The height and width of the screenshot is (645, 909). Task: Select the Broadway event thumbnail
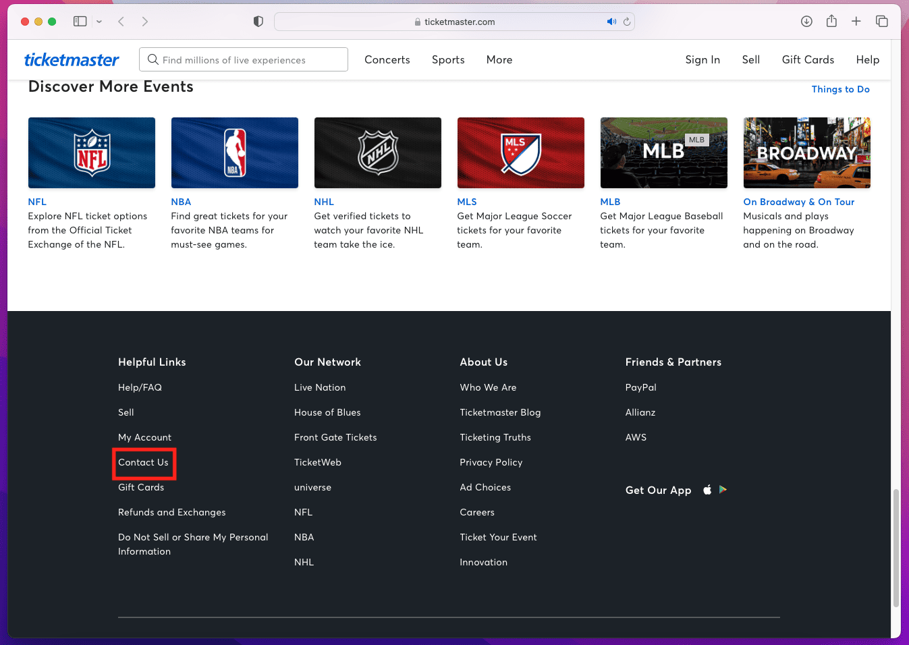[x=806, y=152]
